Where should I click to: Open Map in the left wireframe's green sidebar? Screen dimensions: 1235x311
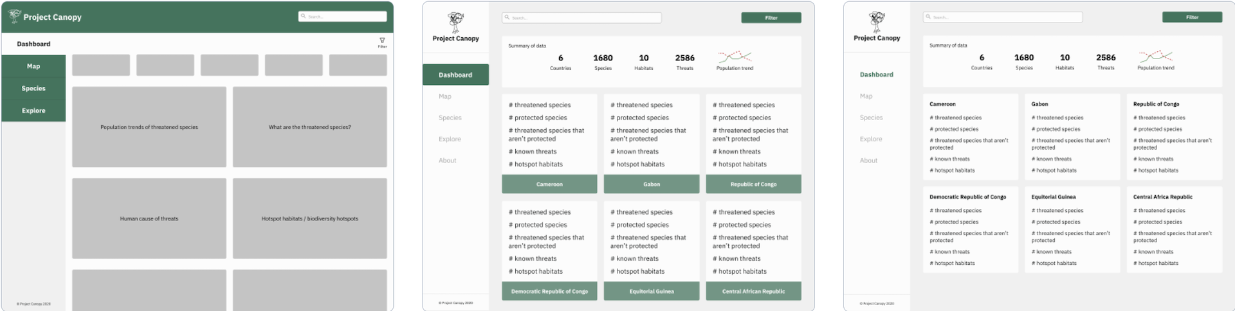point(33,66)
